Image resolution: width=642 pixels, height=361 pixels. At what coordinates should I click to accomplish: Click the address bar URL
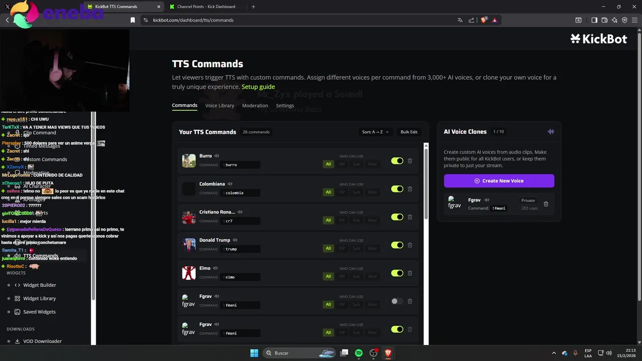click(193, 20)
